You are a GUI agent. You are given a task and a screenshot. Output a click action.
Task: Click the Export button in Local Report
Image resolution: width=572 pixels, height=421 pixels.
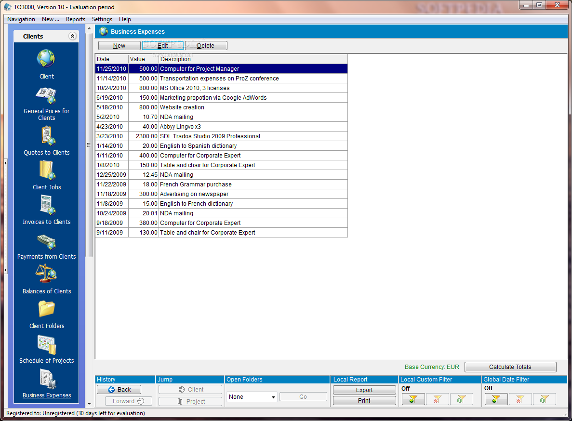[x=364, y=390]
